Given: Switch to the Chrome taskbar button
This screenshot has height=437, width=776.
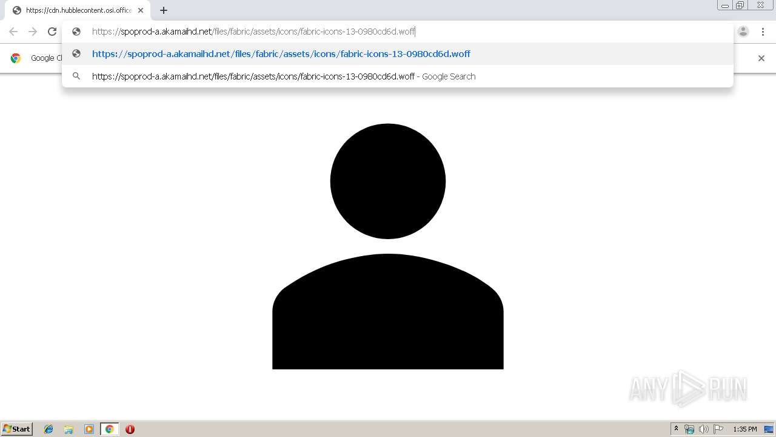Looking at the screenshot, I should point(109,429).
